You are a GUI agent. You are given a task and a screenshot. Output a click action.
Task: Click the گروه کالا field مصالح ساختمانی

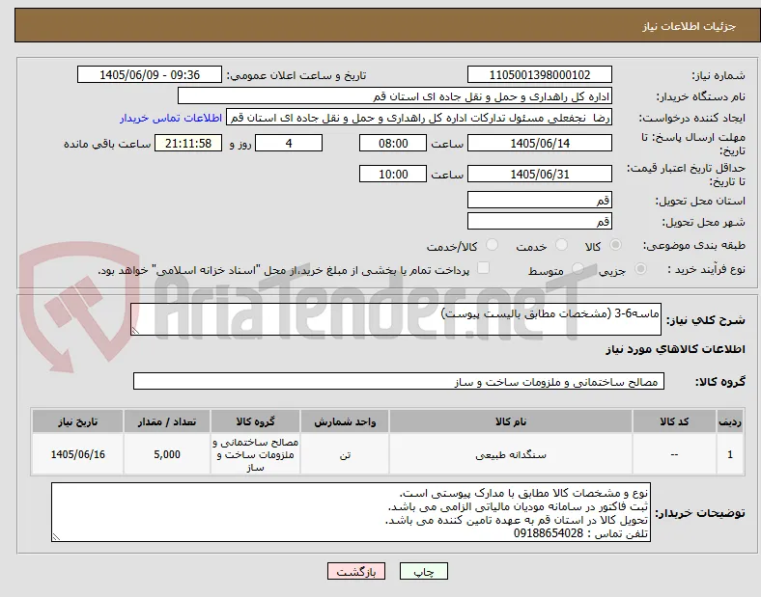click(x=399, y=381)
